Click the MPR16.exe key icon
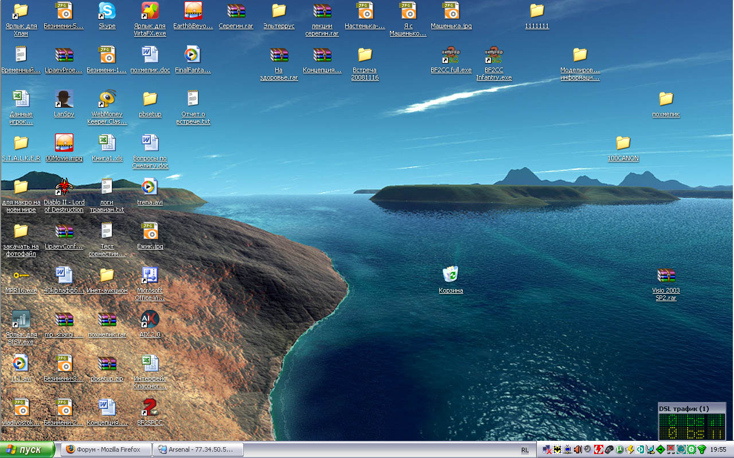This screenshot has height=458, width=734. click(x=21, y=275)
